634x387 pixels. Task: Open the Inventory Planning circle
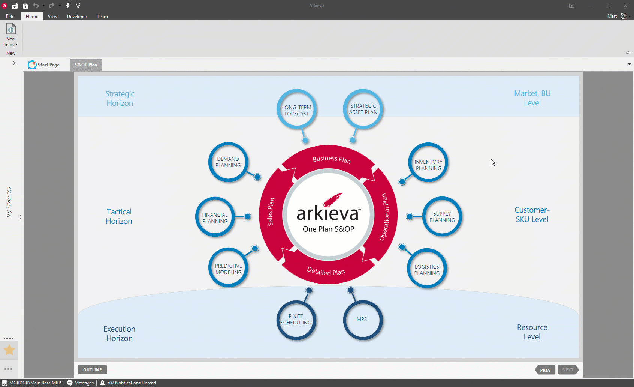tap(428, 163)
